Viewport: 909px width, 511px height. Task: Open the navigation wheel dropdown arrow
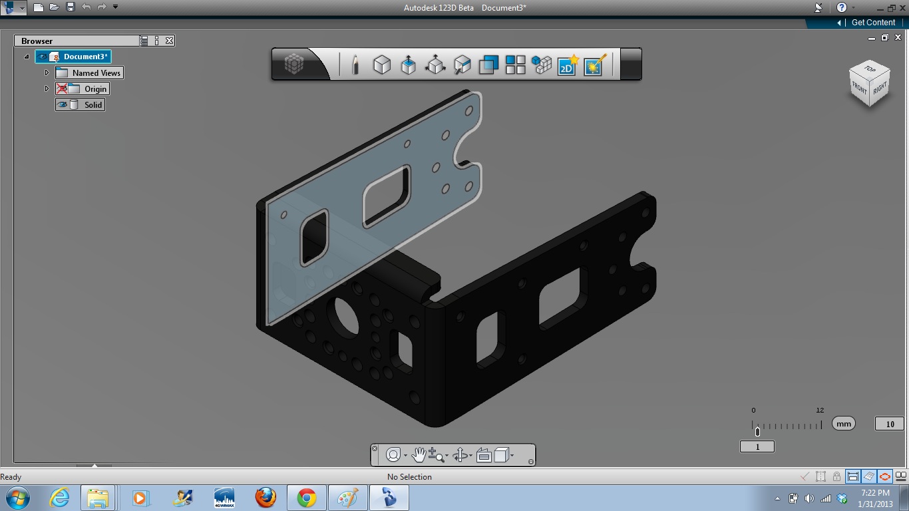pos(405,456)
